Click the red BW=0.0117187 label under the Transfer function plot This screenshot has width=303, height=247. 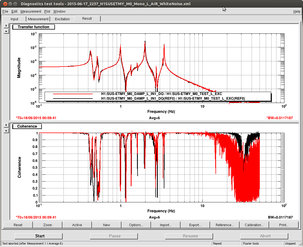coord(279,118)
